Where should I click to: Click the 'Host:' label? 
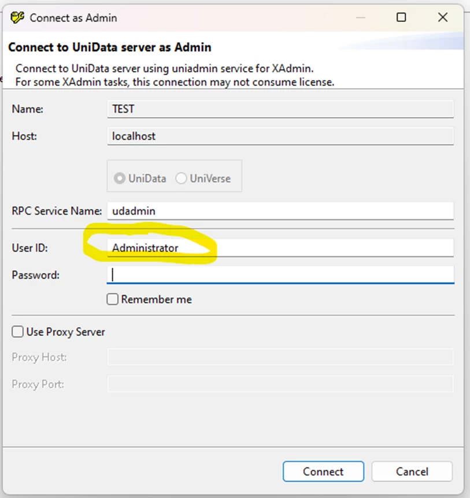point(24,136)
